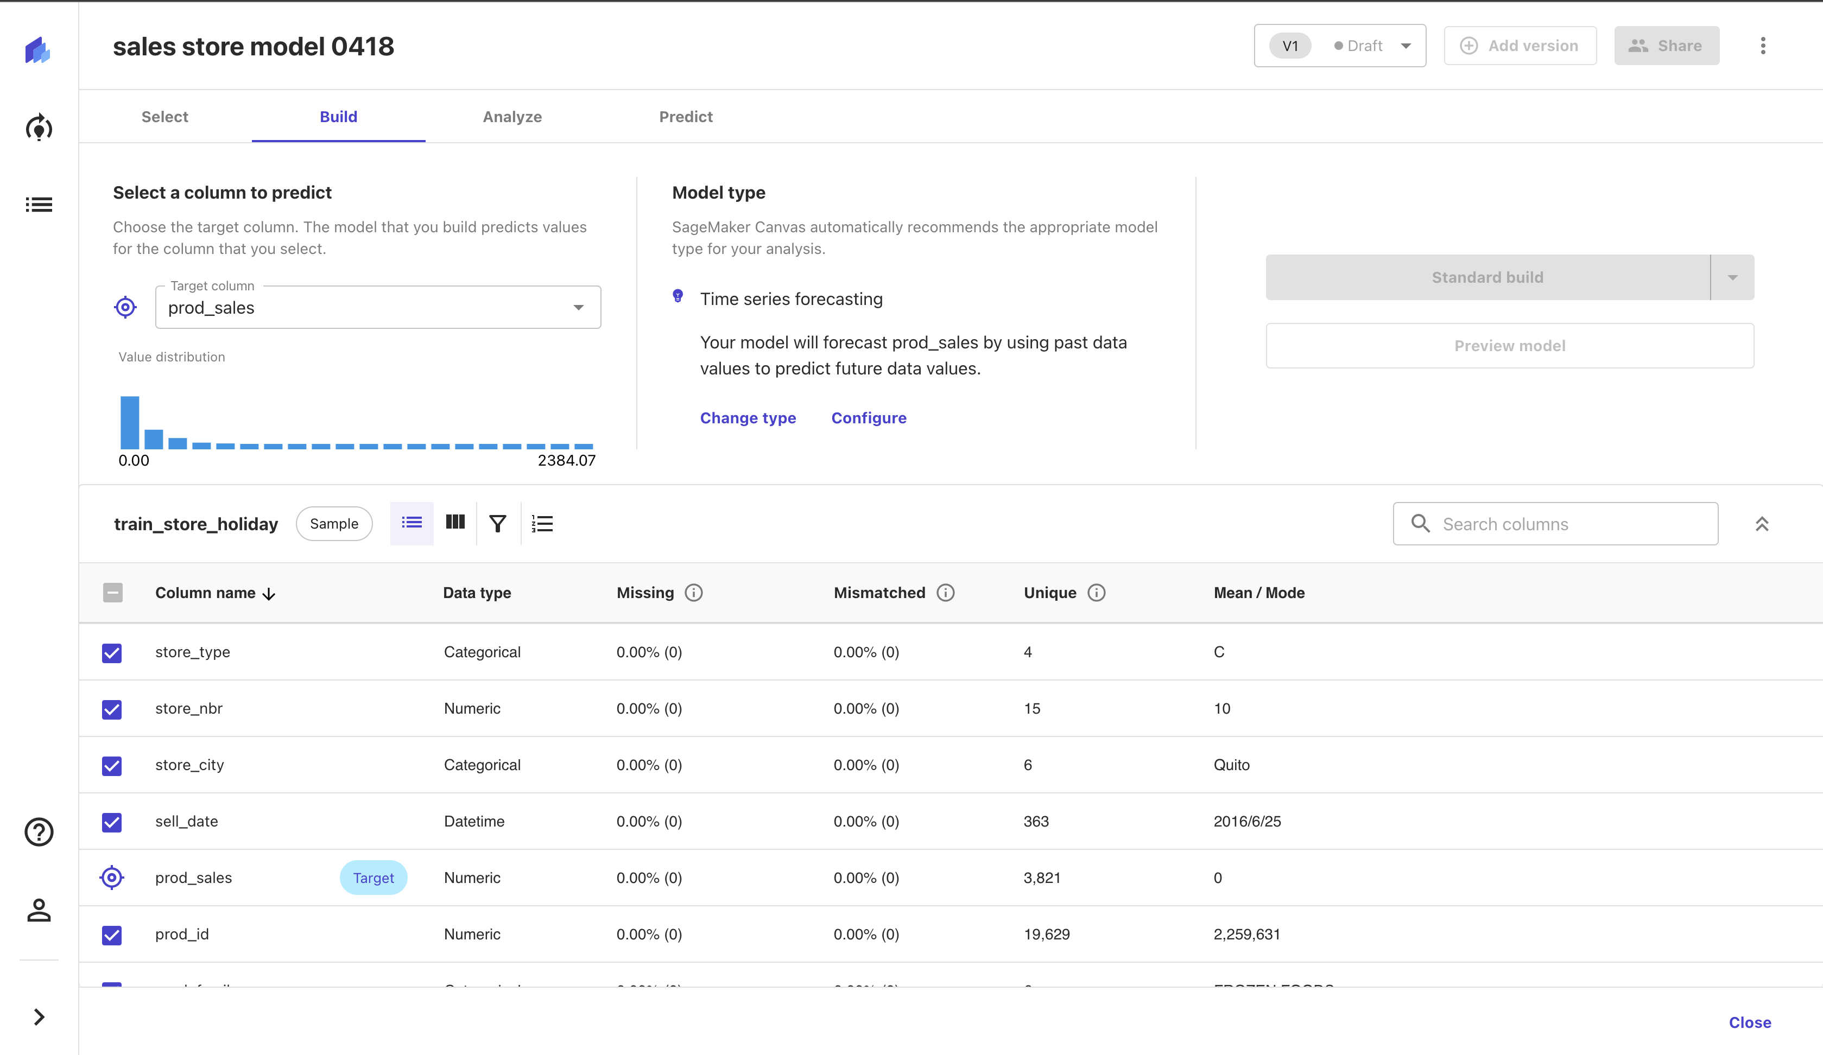Click the three-dot more options menu
The height and width of the screenshot is (1055, 1823).
1763,46
